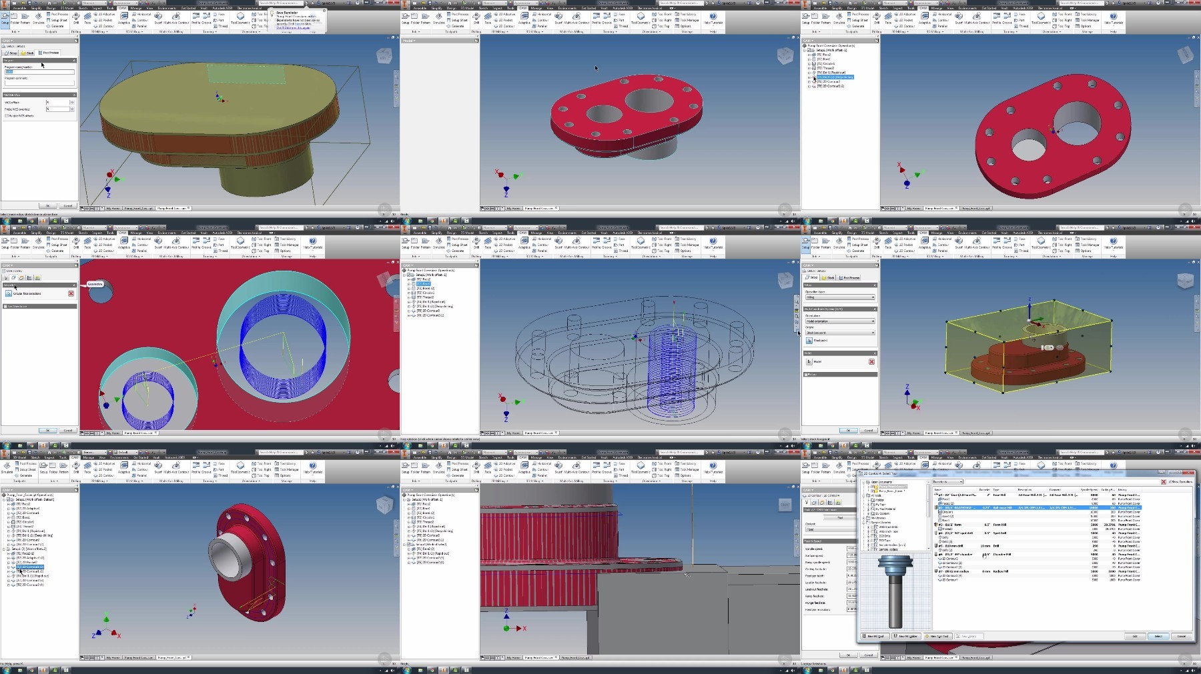Toggle By Tool Material checkbox in tool library tree
The width and height of the screenshot is (1201, 674).
point(873,509)
